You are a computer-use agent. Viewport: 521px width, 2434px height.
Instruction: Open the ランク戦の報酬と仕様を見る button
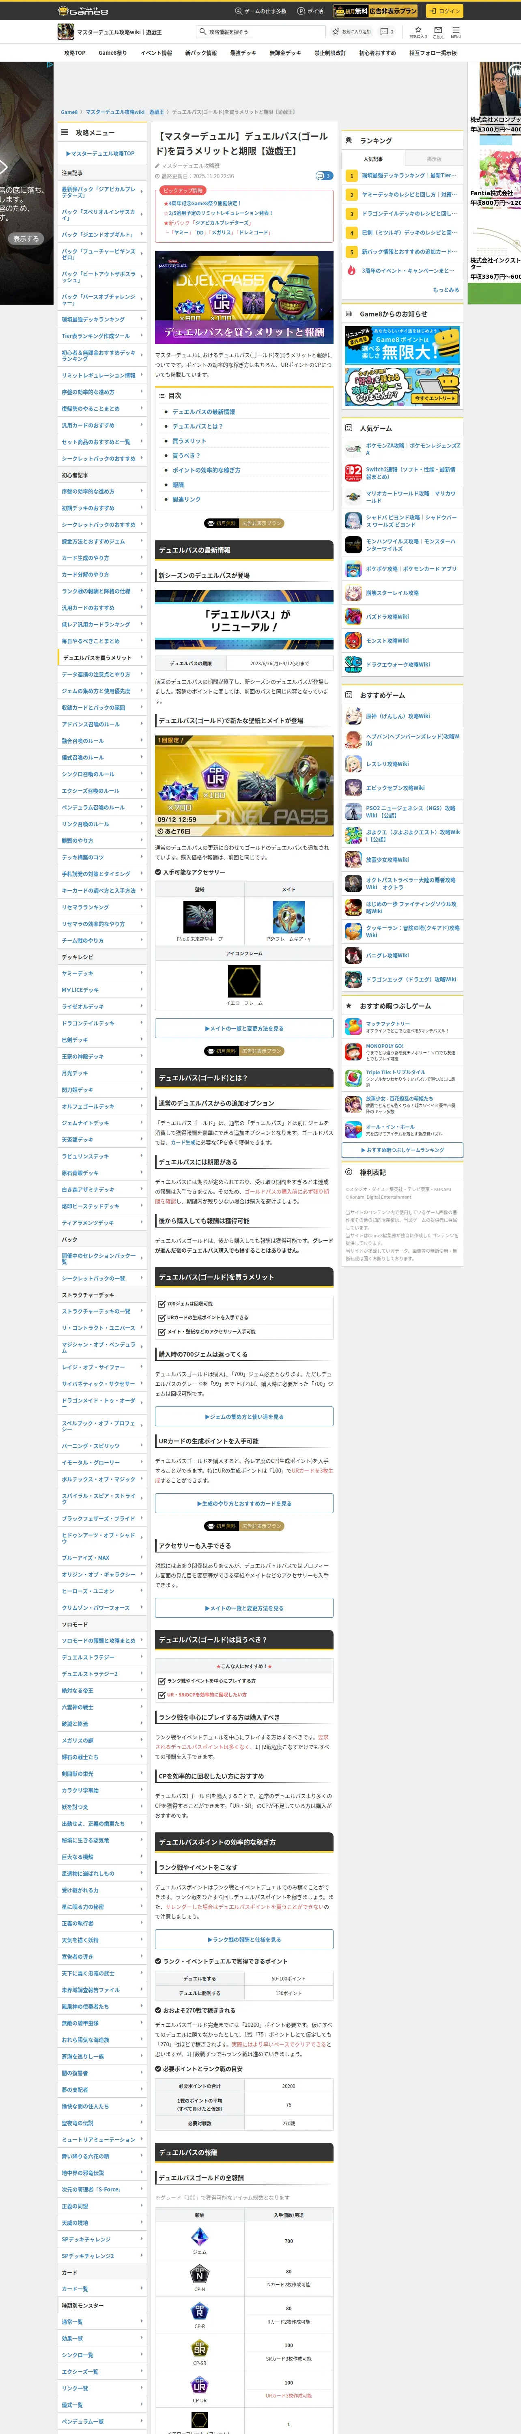pyautogui.click(x=244, y=1939)
